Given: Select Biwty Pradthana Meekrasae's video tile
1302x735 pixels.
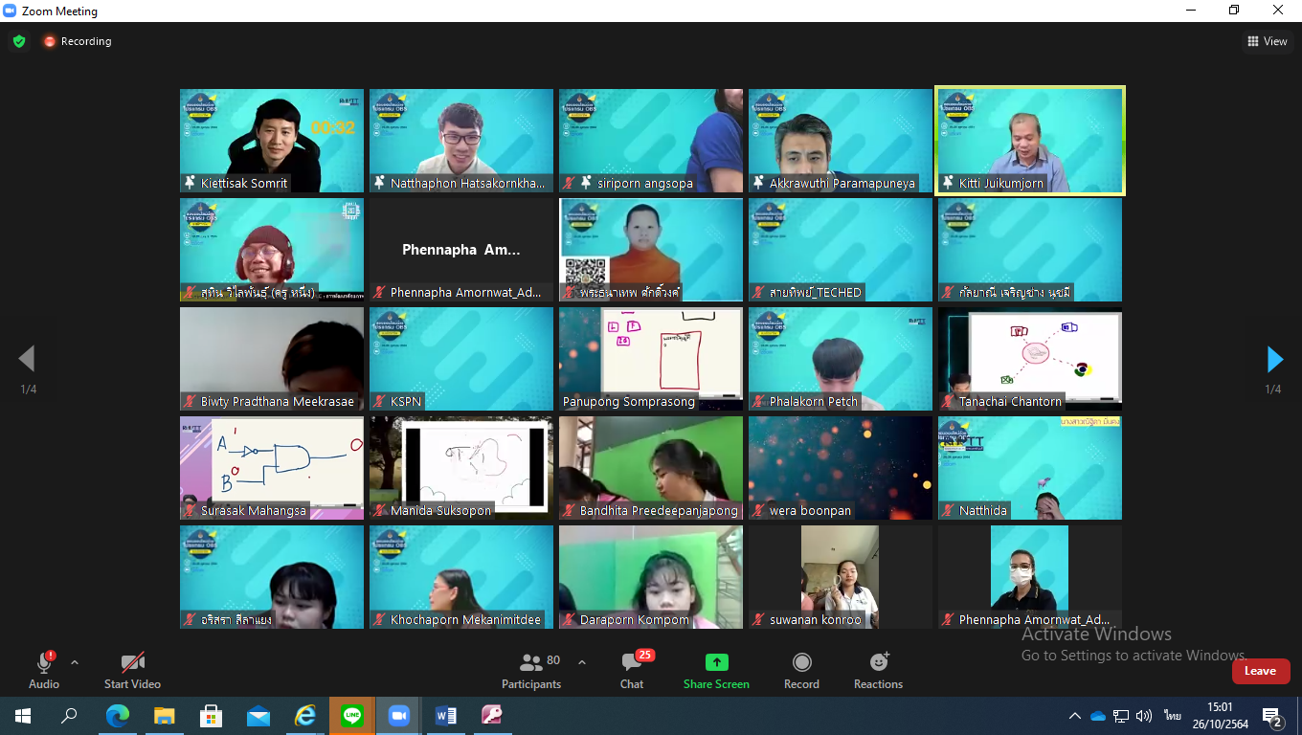Looking at the screenshot, I should [x=272, y=359].
